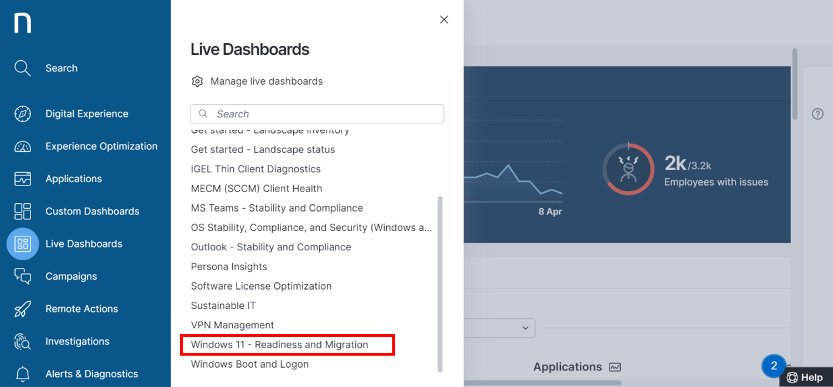Open Windows 11 - Readiness and Migration dashboard
Image resolution: width=833 pixels, height=387 pixels.
point(279,345)
